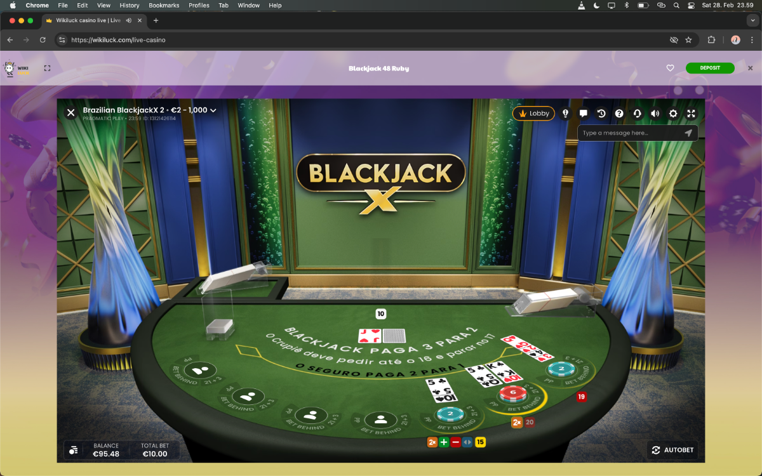The image size is (762, 476).
Task: Expand the Brazilian BlackjackX 2 table dropdown
Action: coord(213,110)
